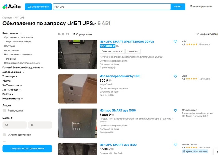This screenshot has width=218, height=155.
Task: Click the minimum price От field
Action: [15, 125]
